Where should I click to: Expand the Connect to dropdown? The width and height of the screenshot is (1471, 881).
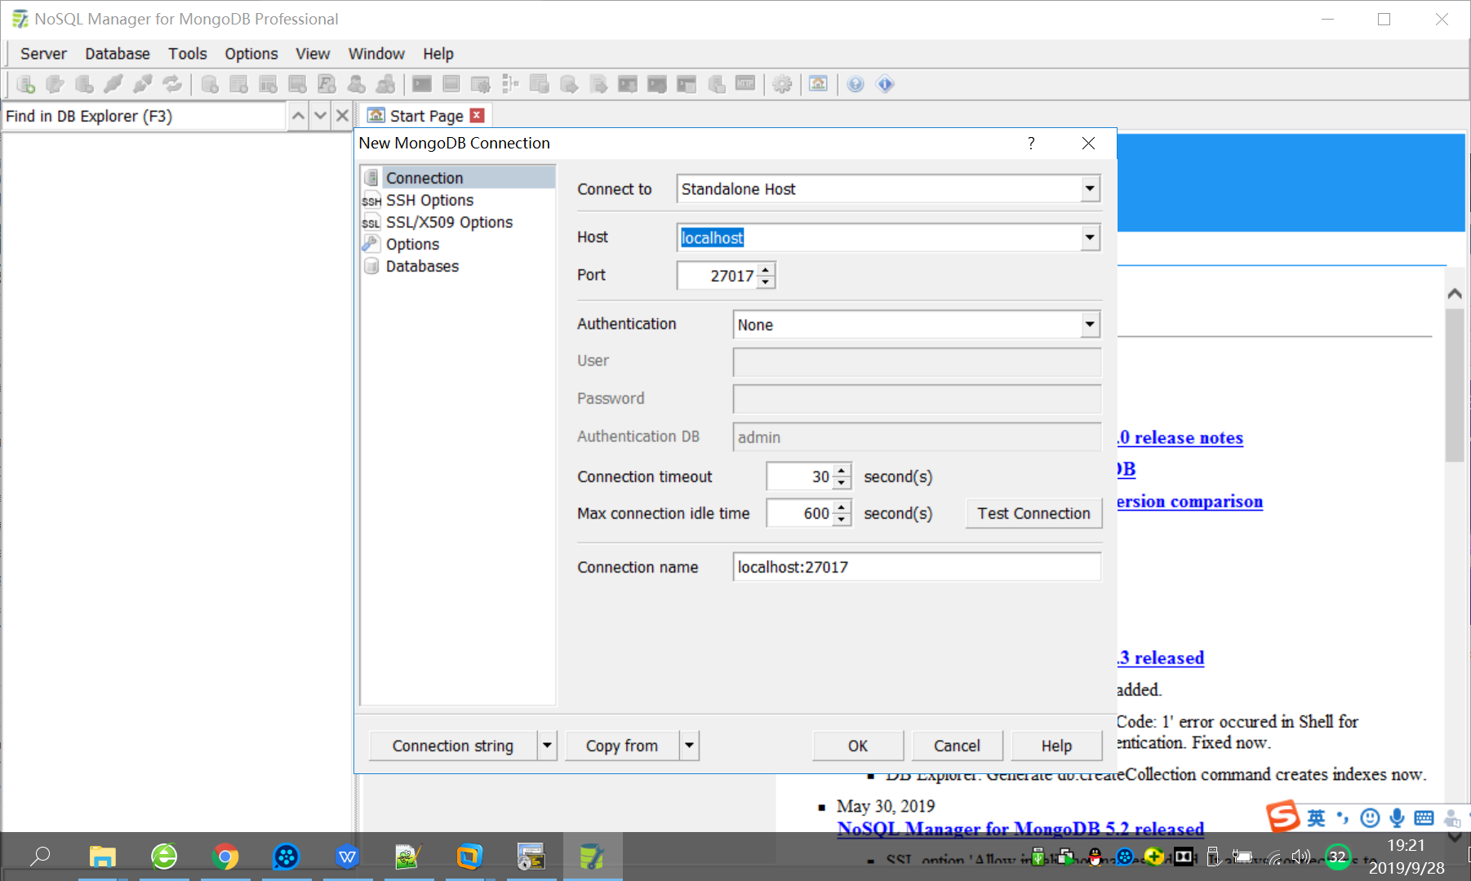pos(1090,189)
